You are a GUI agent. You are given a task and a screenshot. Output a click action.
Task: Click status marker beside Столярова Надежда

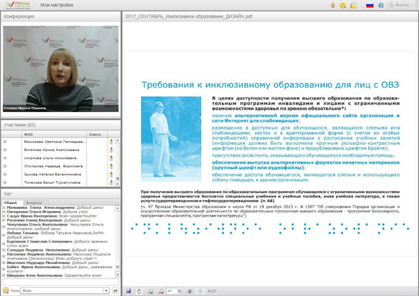pos(5,166)
